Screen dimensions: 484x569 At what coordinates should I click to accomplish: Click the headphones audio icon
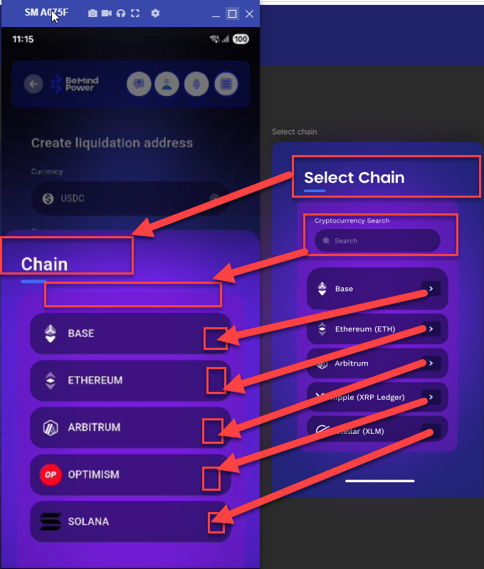click(121, 14)
